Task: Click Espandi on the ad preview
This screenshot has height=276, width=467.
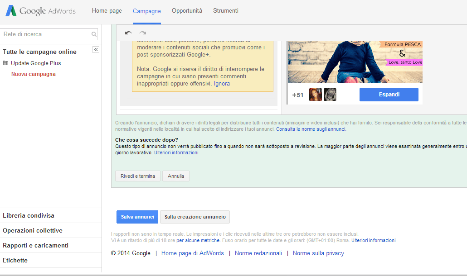Action: [390, 94]
